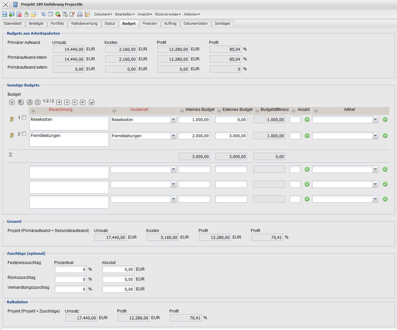The image size is (397, 330).
Task: Click the save icon in the toolbar
Action: tap(4, 14)
